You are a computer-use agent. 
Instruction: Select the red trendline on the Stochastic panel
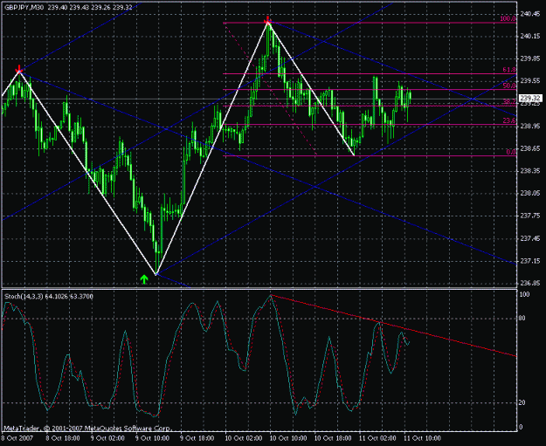point(393,326)
